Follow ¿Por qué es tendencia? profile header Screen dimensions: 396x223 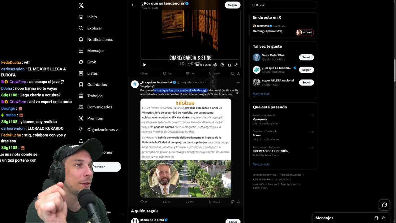click(233, 5)
